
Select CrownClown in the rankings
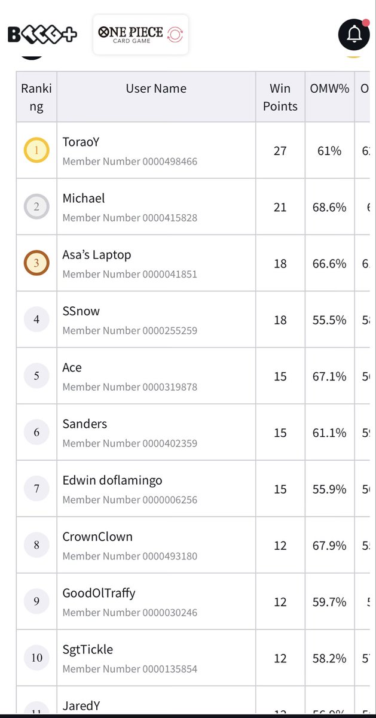97,537
